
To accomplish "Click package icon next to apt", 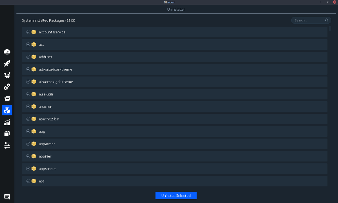I will (34, 181).
